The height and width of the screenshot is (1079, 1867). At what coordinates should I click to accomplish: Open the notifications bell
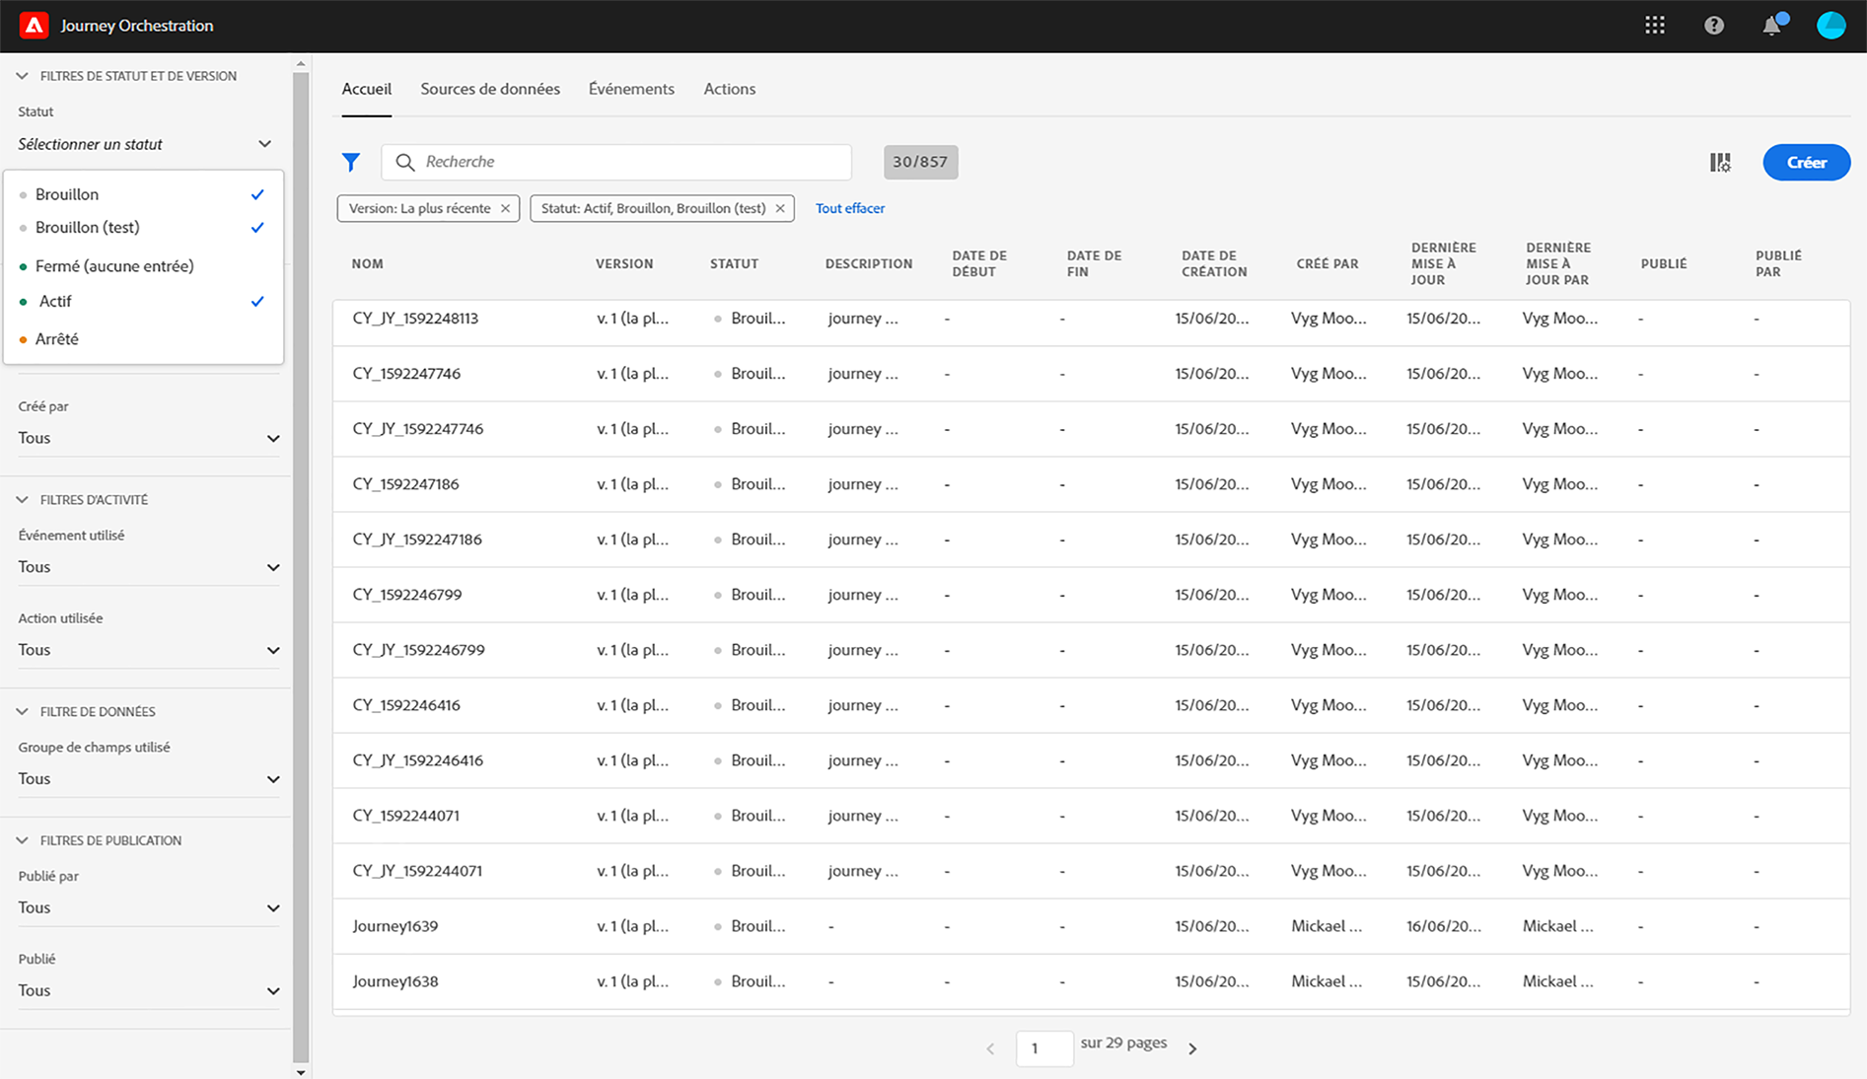[1773, 25]
